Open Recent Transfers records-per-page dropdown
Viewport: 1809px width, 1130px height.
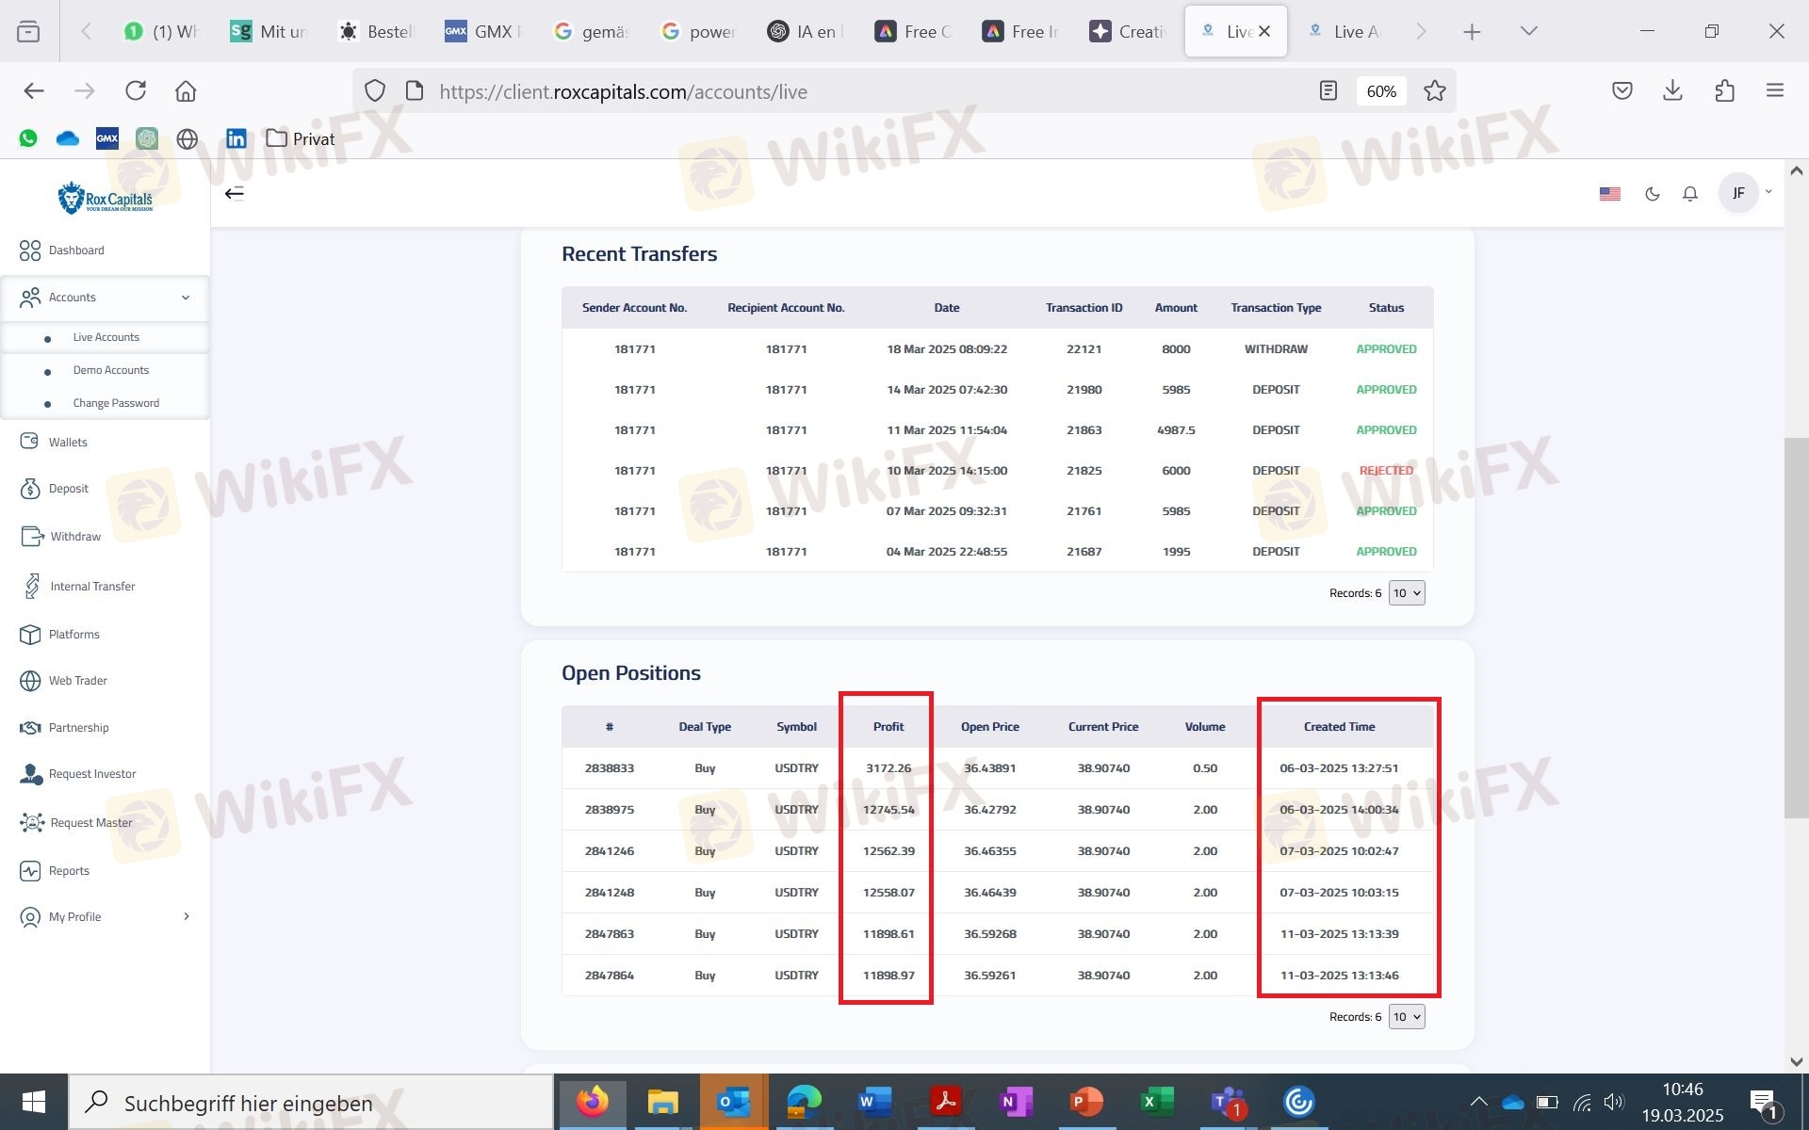(x=1407, y=593)
